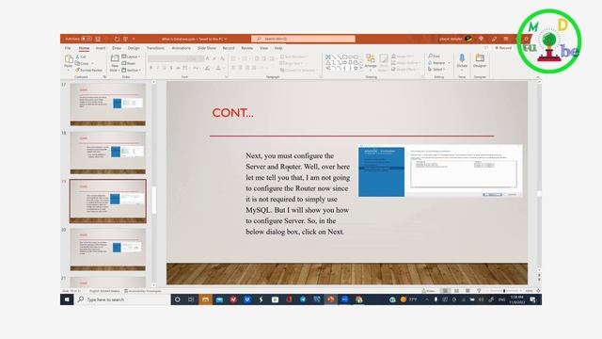Click the Font Color button
Screen dimensions: 602x339
(218, 68)
